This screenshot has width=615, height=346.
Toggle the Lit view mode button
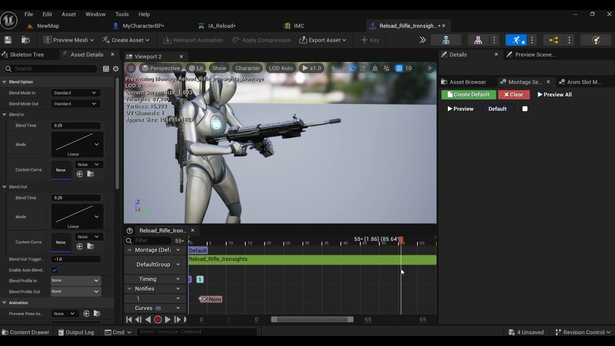pyautogui.click(x=196, y=68)
